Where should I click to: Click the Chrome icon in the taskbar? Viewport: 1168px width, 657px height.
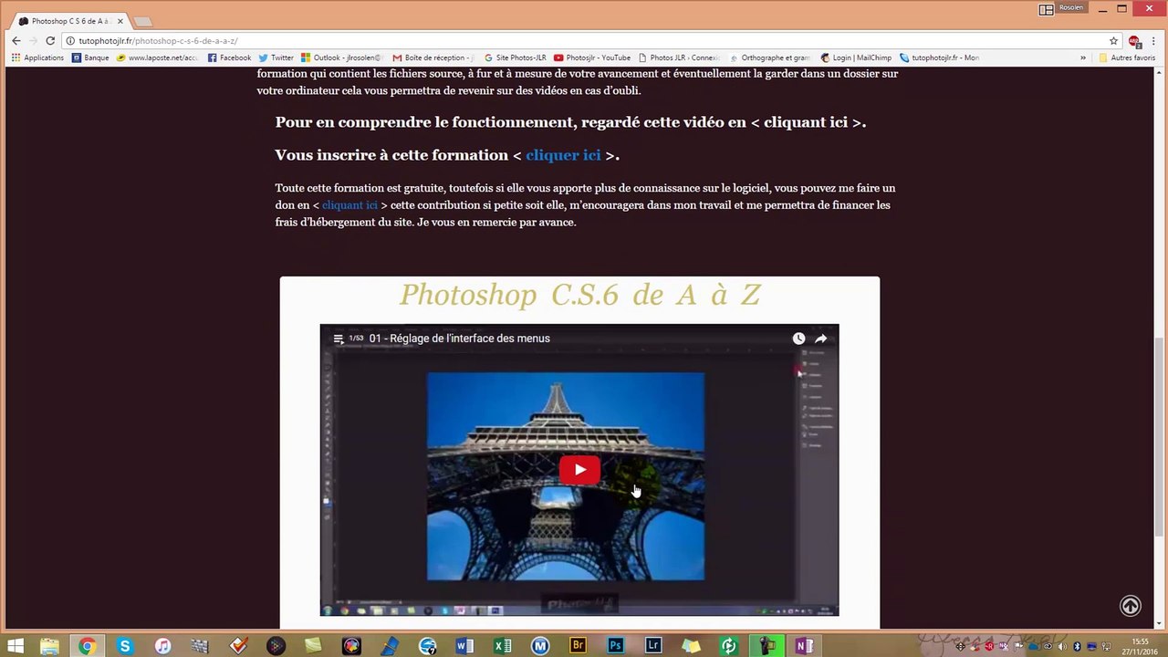pos(87,646)
